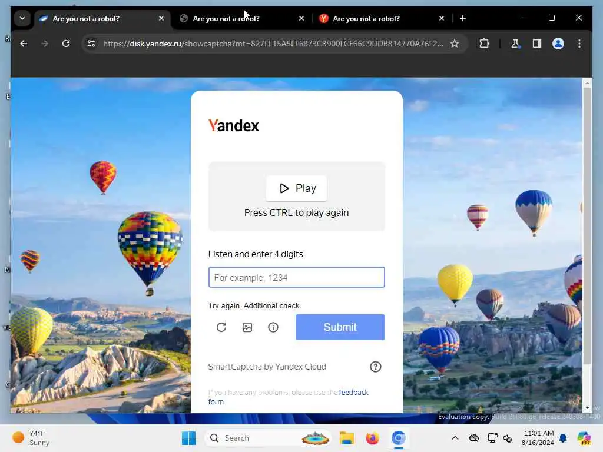The width and height of the screenshot is (603, 452).
Task: Go back to previous page
Action: [x=24, y=44]
